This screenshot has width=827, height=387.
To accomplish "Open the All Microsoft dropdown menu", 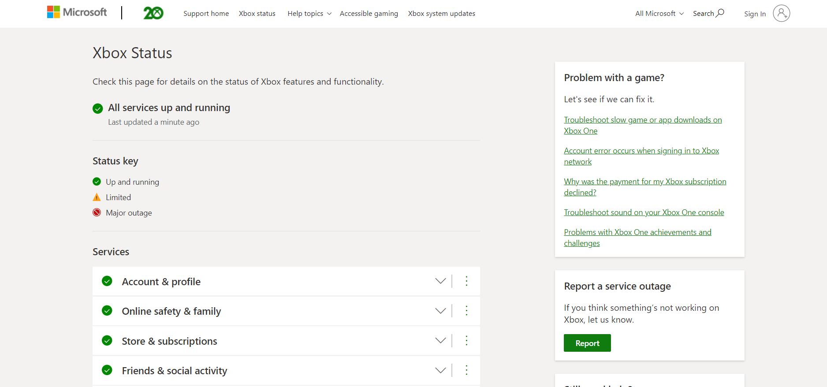I will coord(659,14).
